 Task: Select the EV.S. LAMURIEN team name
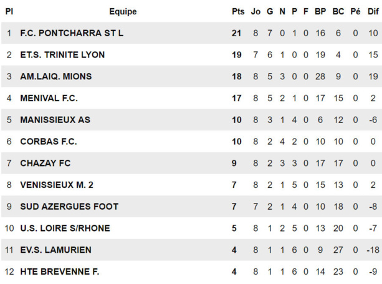(x=55, y=250)
